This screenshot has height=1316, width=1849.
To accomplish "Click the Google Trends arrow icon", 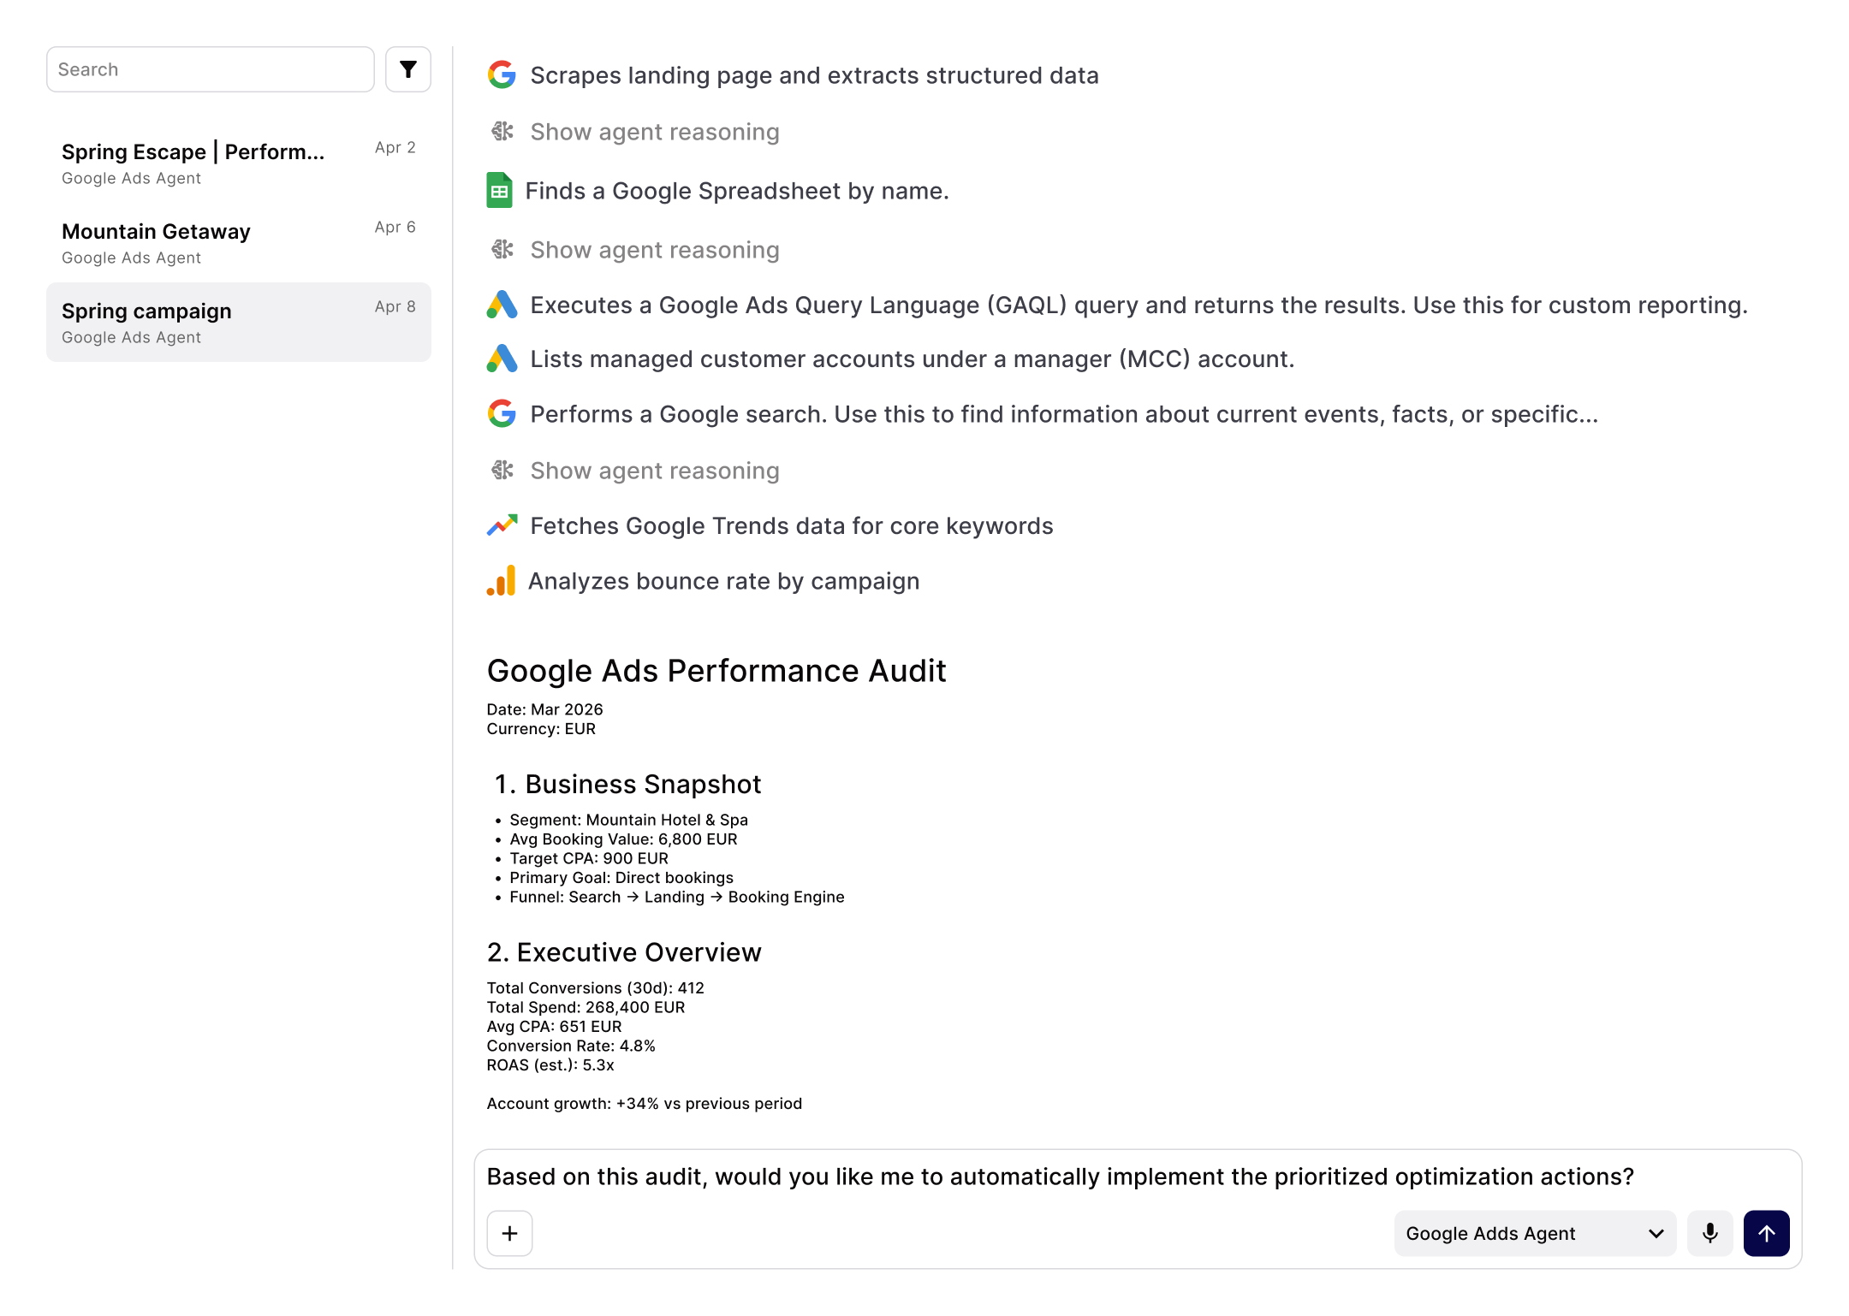I will pyautogui.click(x=502, y=525).
